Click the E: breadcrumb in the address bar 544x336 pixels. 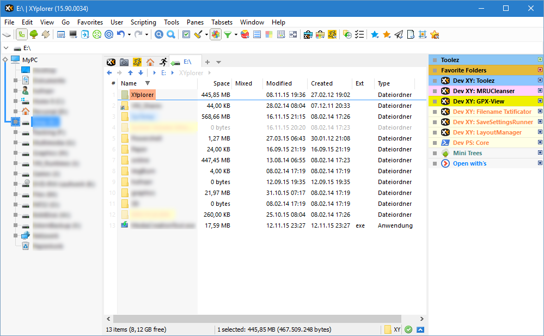pyautogui.click(x=163, y=72)
